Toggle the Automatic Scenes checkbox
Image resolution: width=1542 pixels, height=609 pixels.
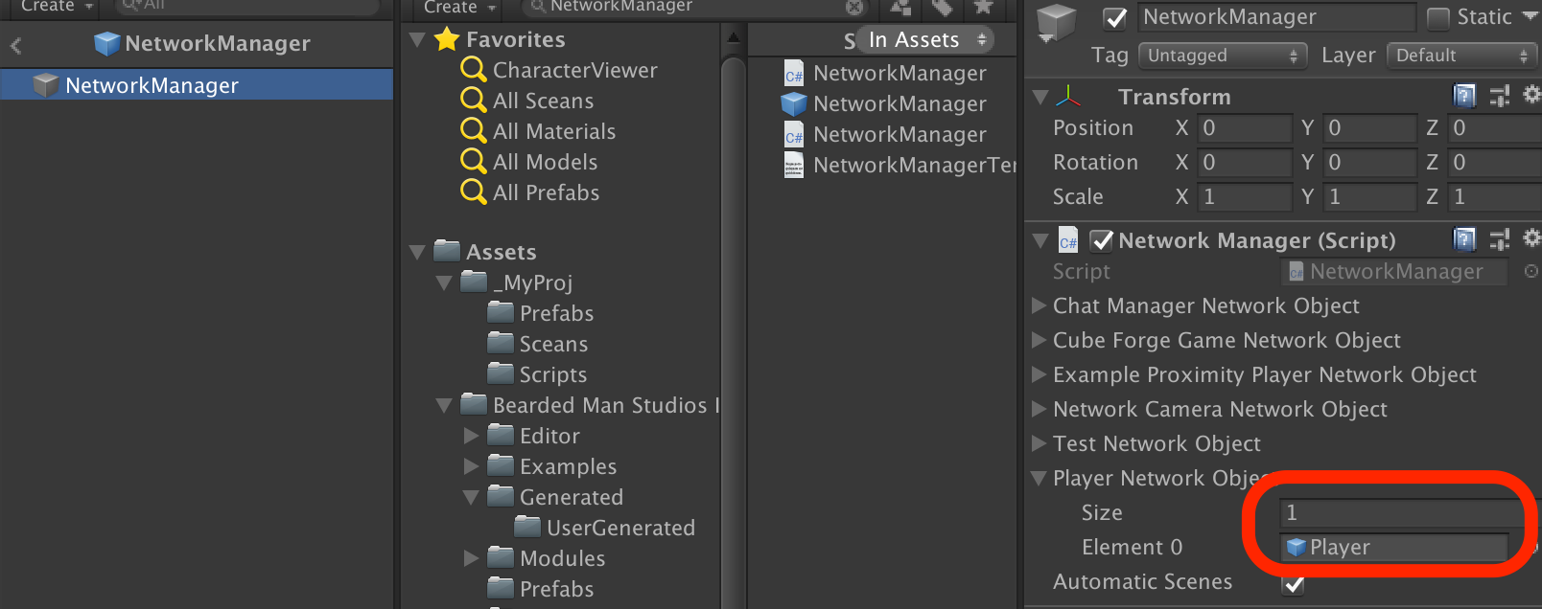click(x=1294, y=583)
